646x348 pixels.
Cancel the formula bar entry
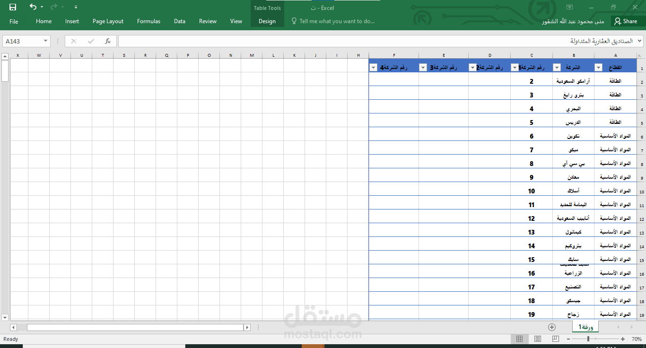click(74, 41)
